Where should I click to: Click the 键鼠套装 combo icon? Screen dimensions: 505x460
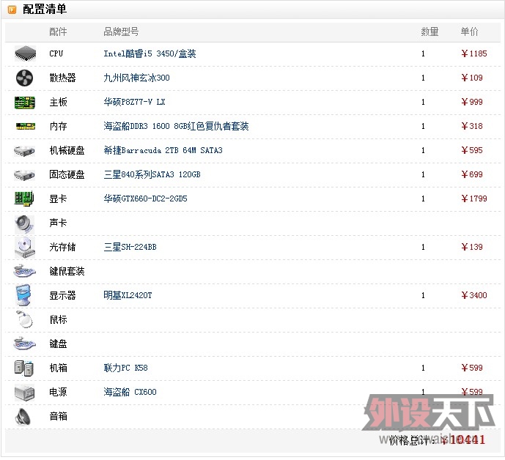click(x=24, y=271)
